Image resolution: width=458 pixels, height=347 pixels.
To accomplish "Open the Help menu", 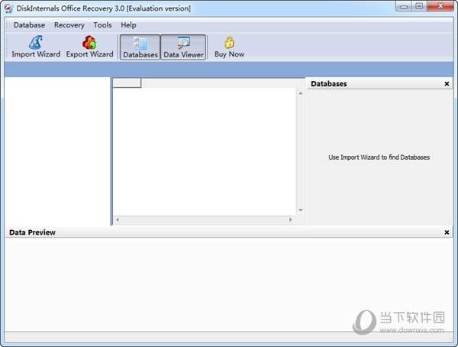I will 128,25.
